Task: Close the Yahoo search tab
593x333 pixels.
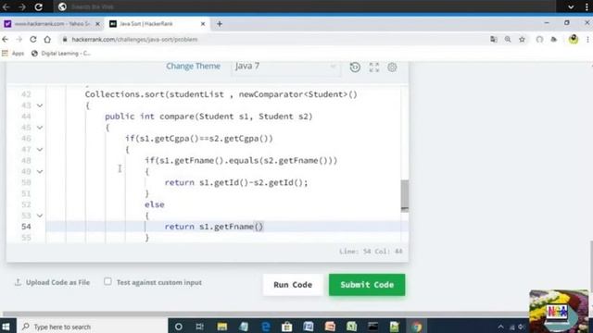Action: [x=97, y=24]
